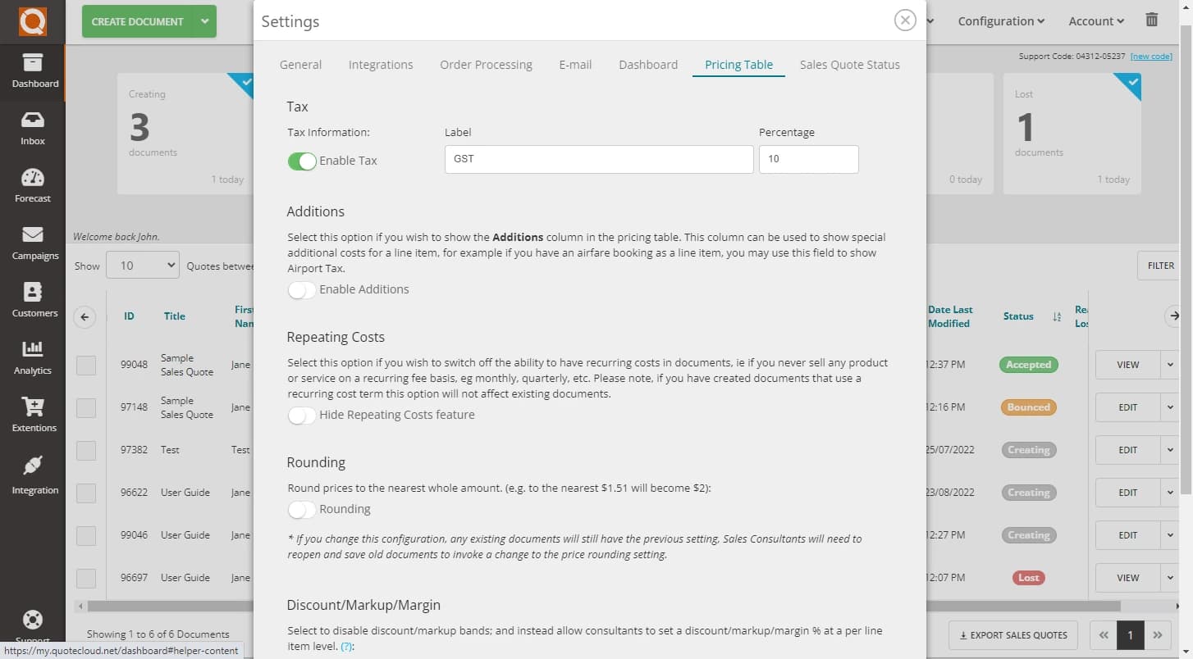
Task: Click the trash icon near Account menu
Action: [x=1151, y=20]
